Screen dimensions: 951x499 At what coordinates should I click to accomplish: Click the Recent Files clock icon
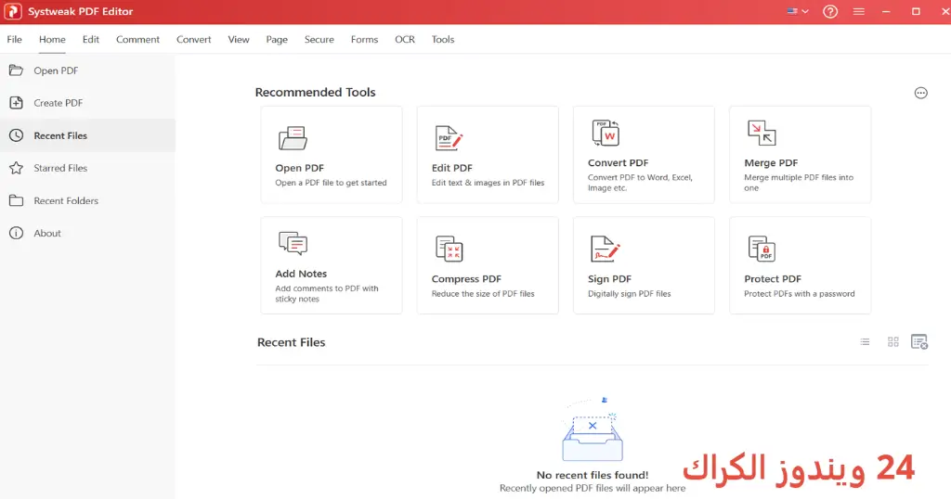click(17, 135)
